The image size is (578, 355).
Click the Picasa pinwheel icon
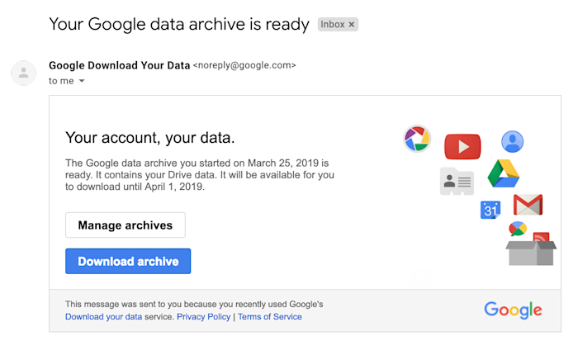click(417, 139)
